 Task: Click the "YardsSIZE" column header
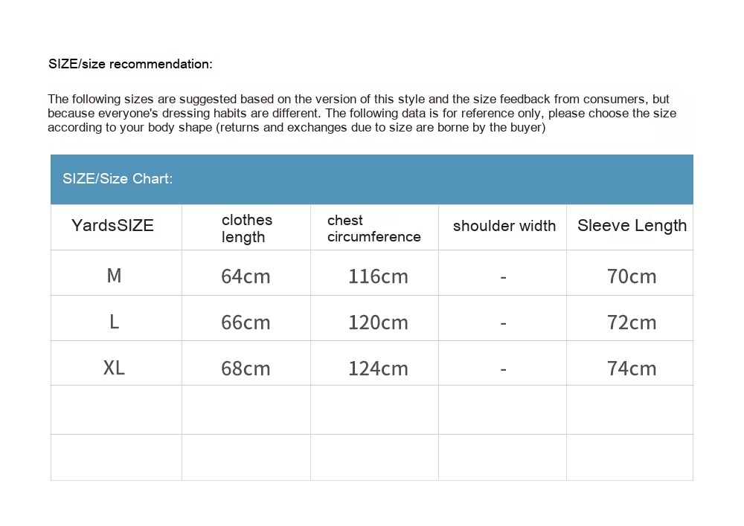112,226
